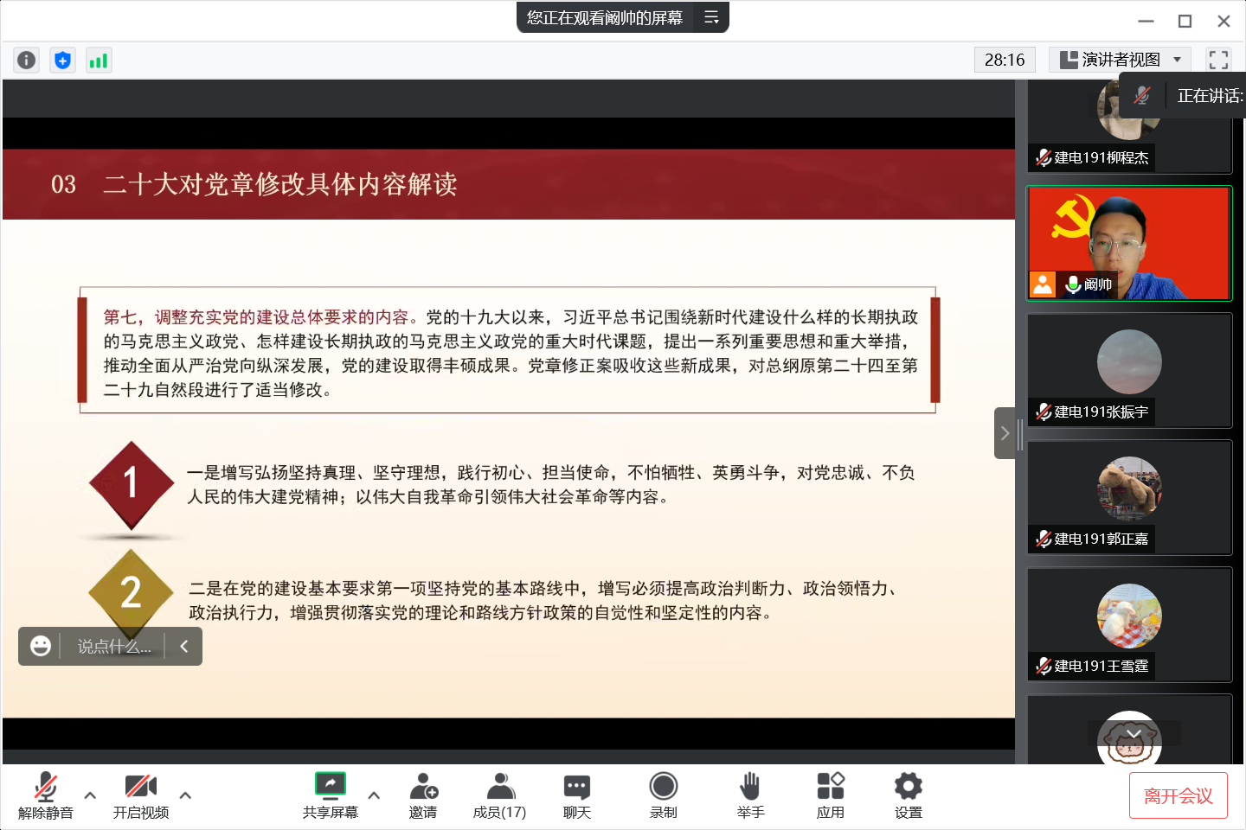Open the 聊天 chat panel
The height and width of the screenshot is (830, 1246).
[x=576, y=795]
